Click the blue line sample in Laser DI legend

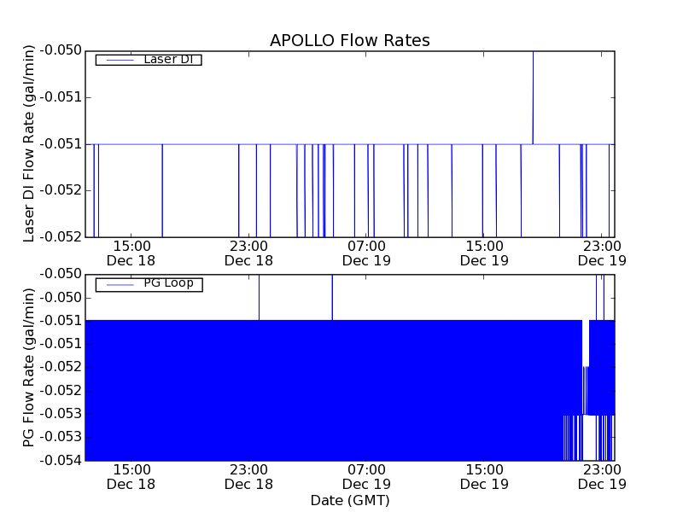pos(118,60)
